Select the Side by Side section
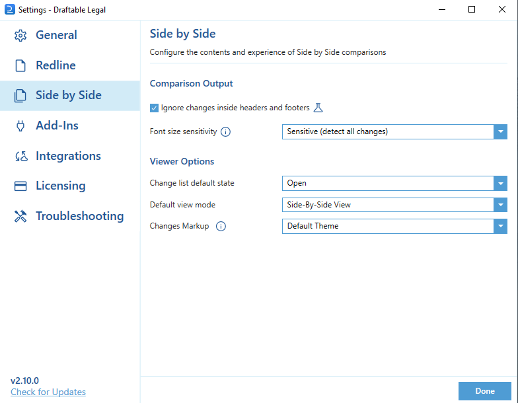The height and width of the screenshot is (403, 518). point(70,95)
